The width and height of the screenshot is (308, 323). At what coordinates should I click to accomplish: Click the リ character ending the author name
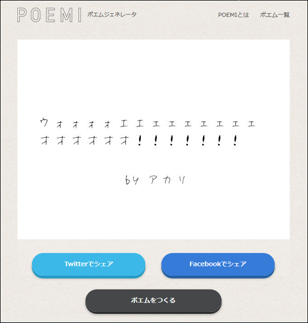[x=182, y=180]
